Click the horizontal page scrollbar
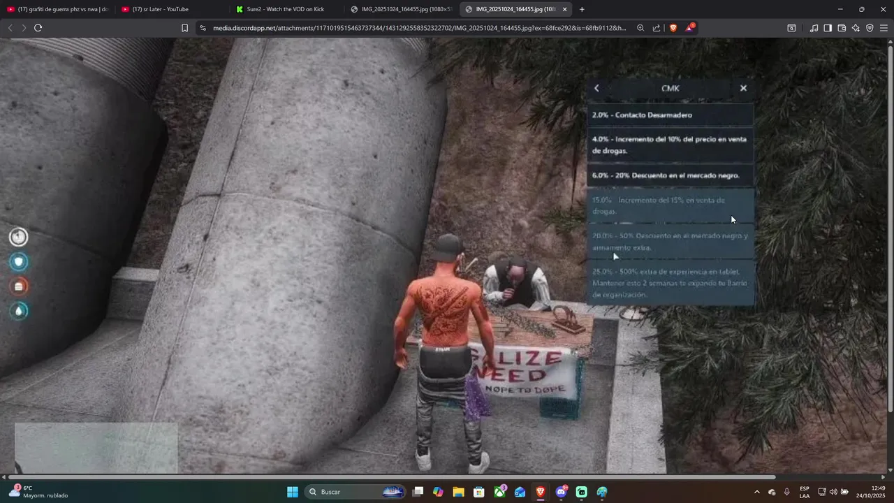Image resolution: width=894 pixels, height=503 pixels. pyautogui.click(x=391, y=477)
